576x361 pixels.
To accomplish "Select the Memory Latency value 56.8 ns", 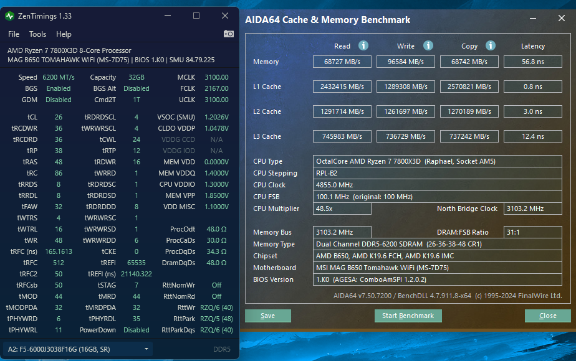I will click(x=532, y=62).
